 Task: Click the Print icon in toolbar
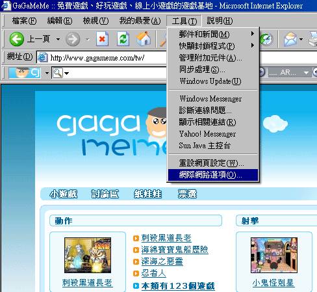[313, 39]
